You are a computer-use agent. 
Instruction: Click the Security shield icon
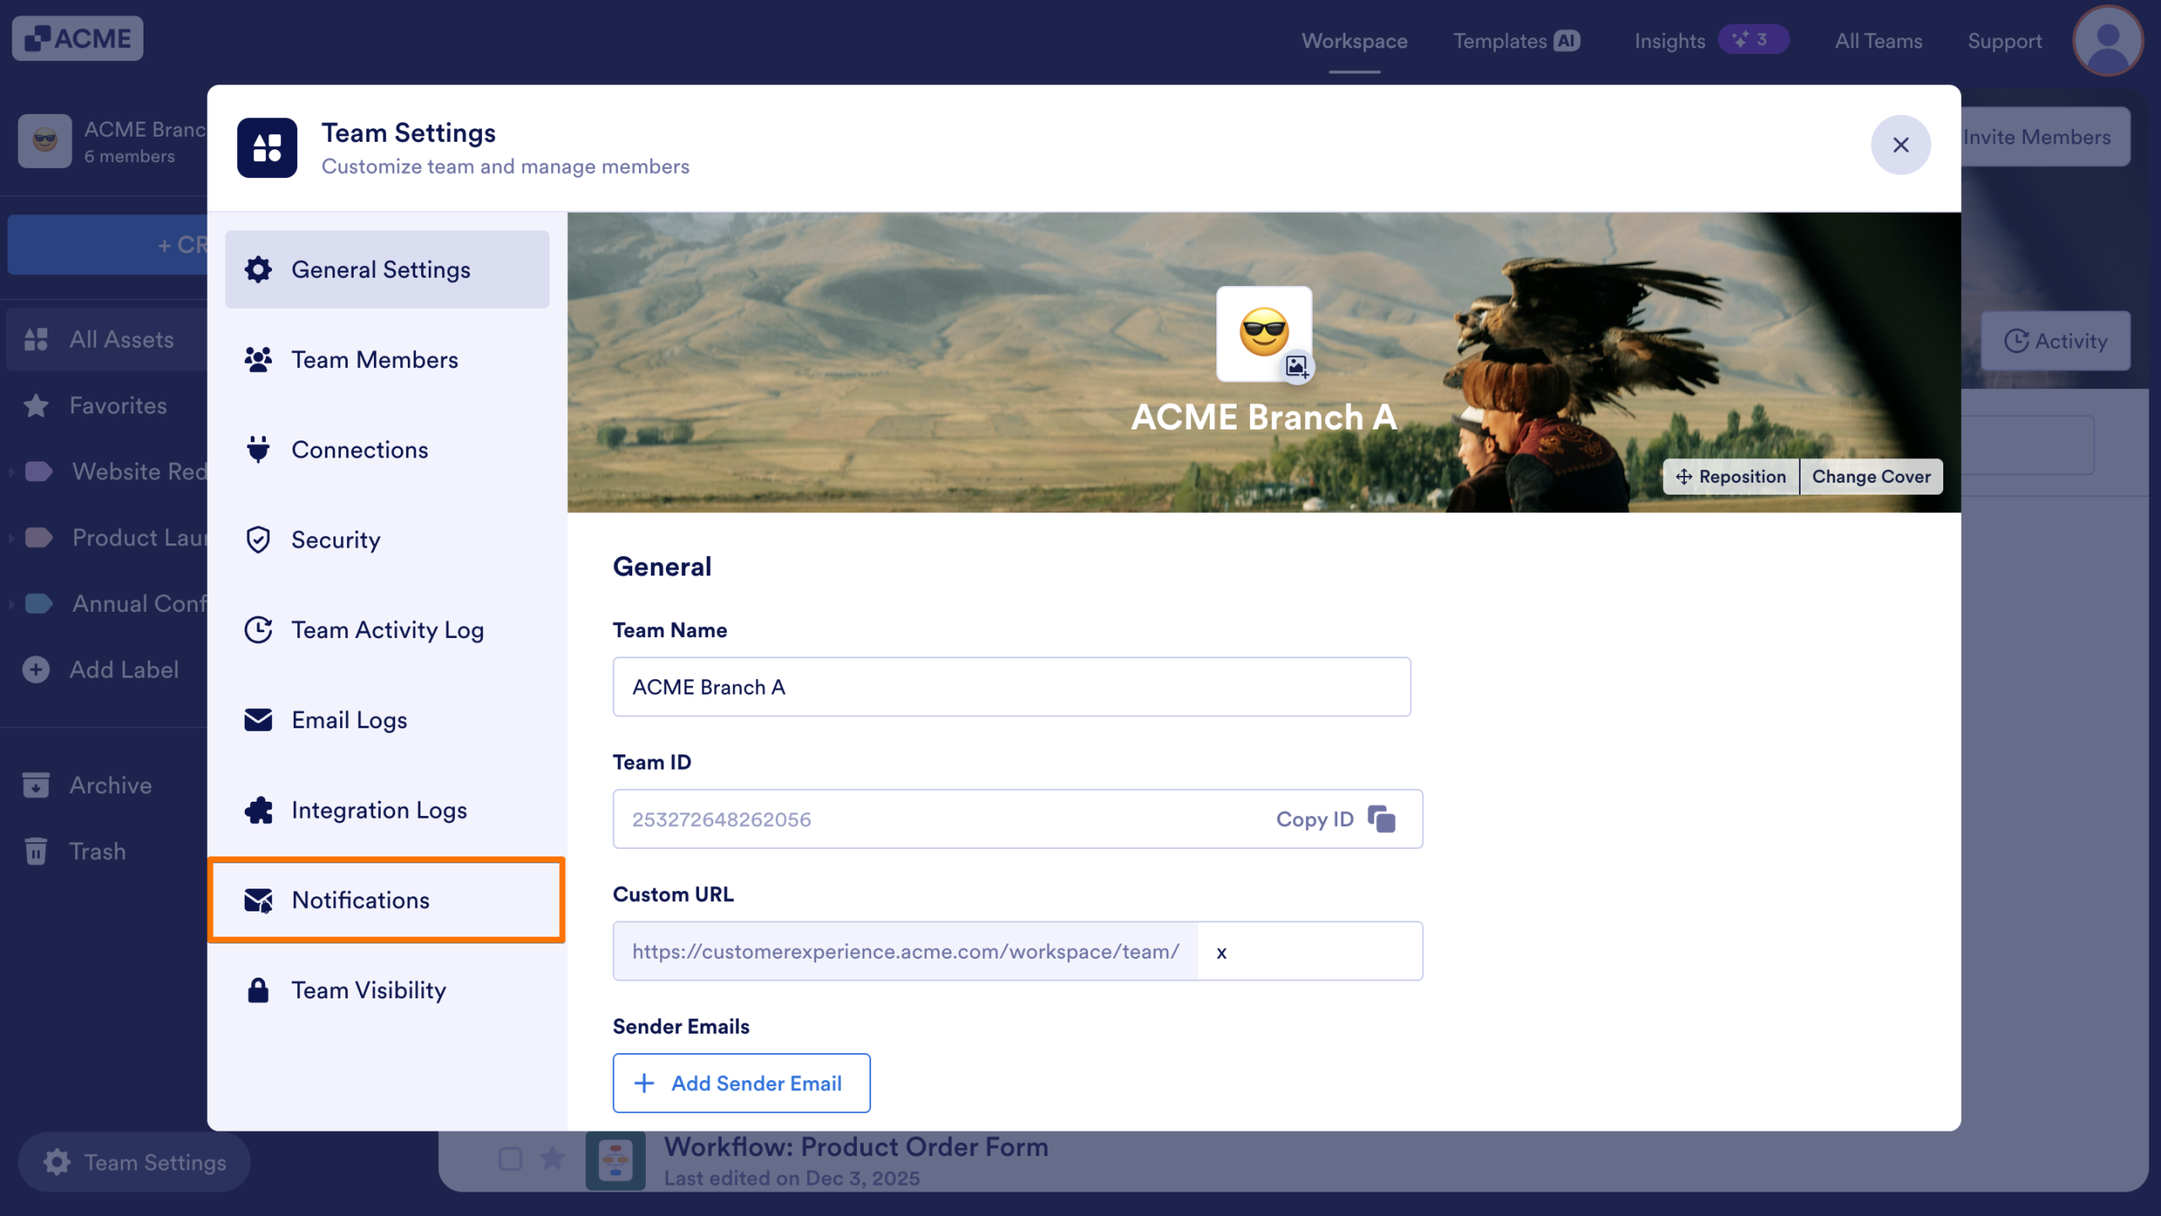click(258, 540)
